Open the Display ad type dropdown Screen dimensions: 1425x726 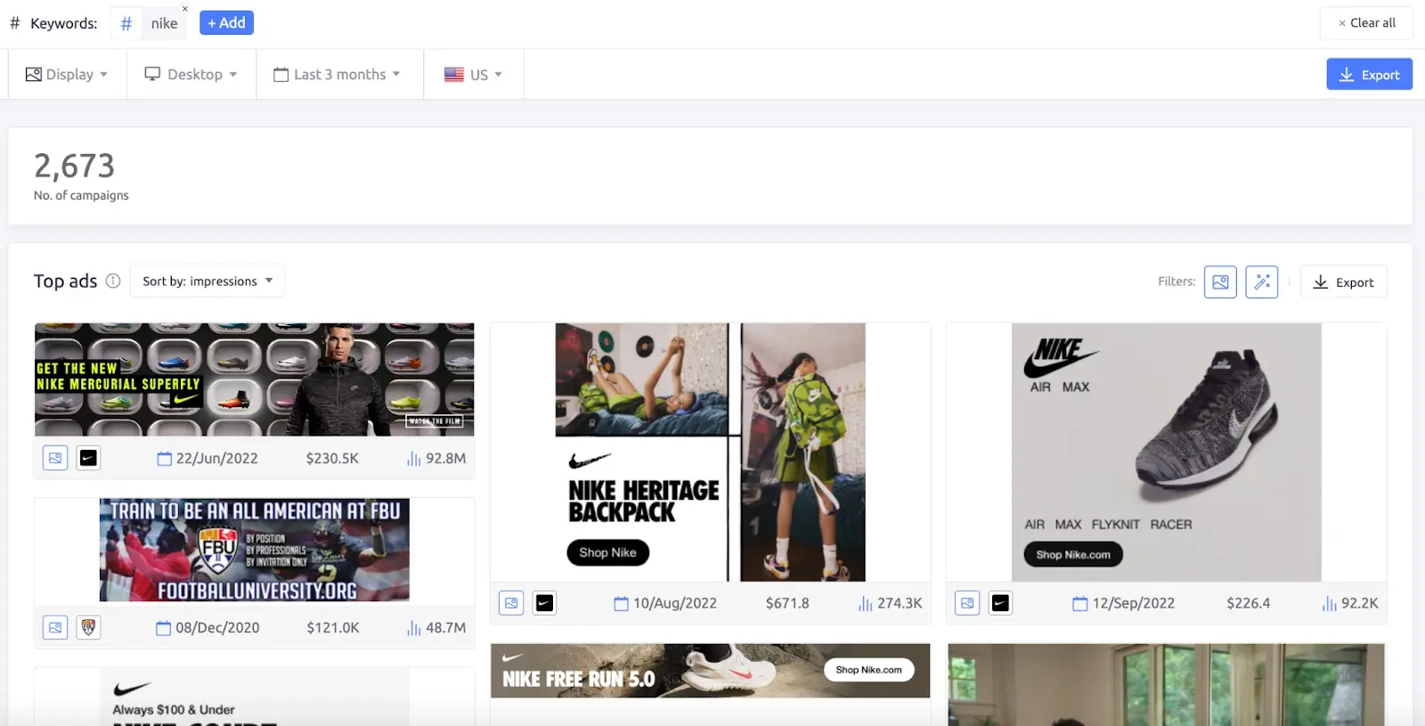[67, 74]
